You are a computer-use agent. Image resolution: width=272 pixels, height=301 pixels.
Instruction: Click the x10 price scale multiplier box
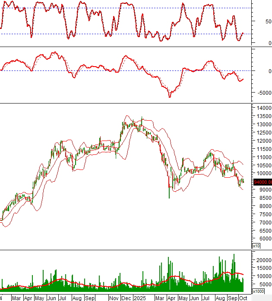(x=256, y=246)
